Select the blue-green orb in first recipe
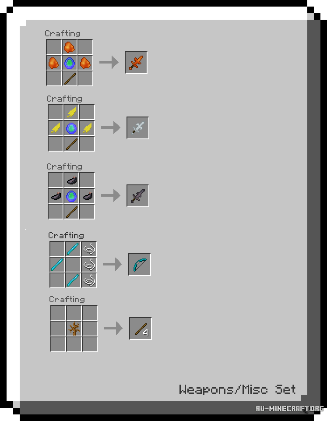Viewport: 327px width, 421px height. click(70, 63)
